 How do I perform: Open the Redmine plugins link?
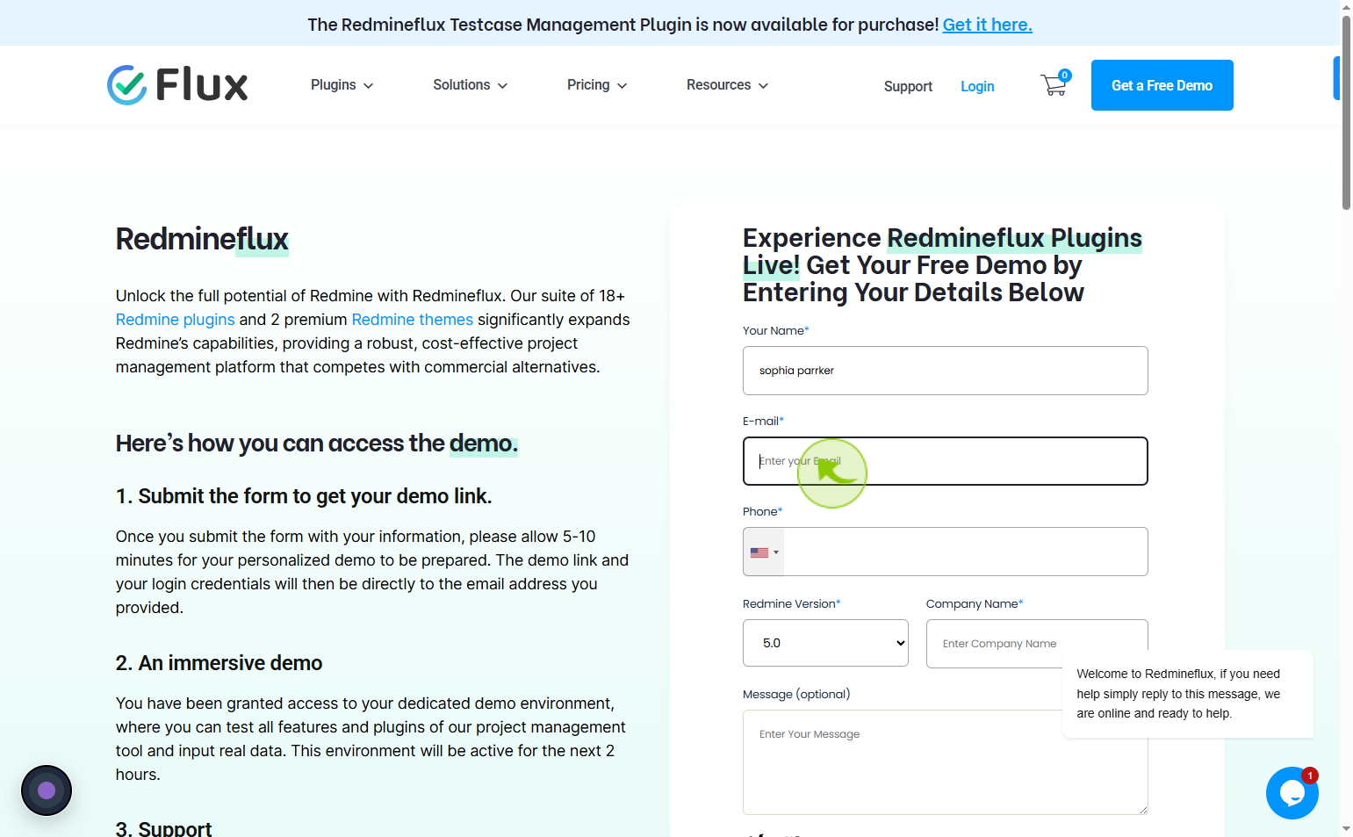[176, 320]
